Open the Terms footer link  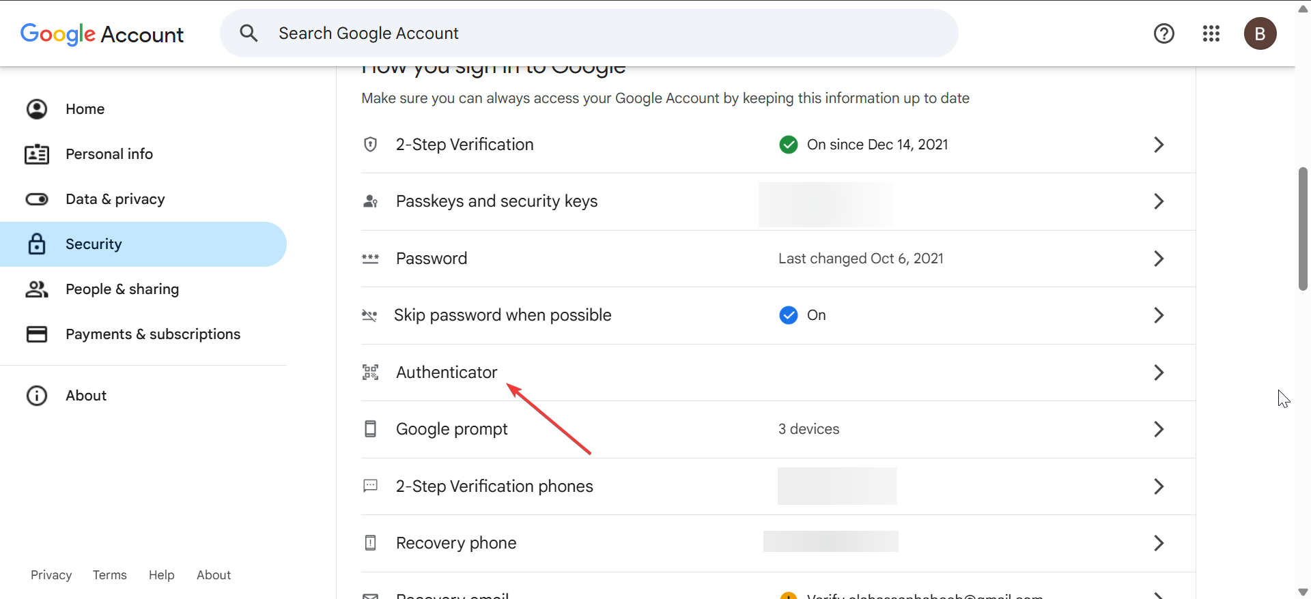[110, 575]
